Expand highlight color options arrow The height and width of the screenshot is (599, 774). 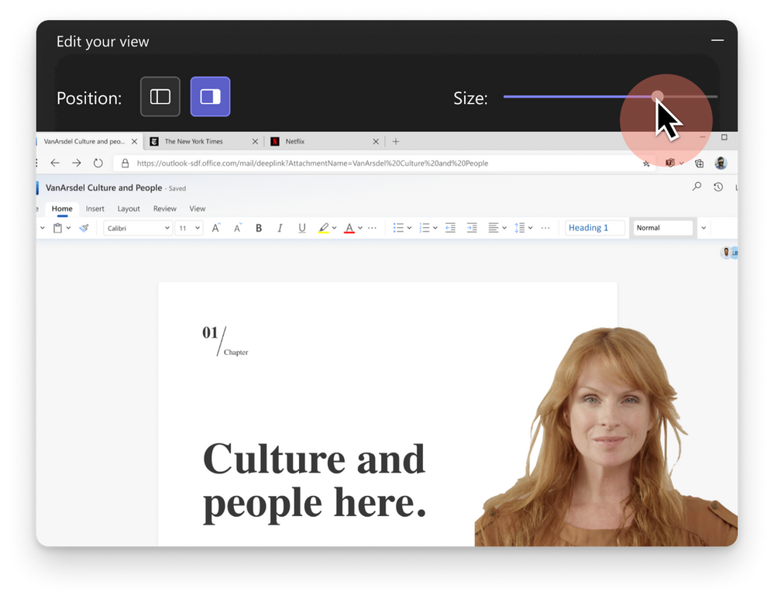(x=334, y=228)
